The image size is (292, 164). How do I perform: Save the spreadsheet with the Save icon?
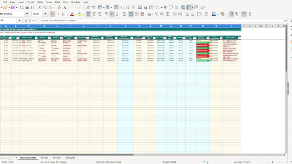pyautogui.click(x=13, y=7)
